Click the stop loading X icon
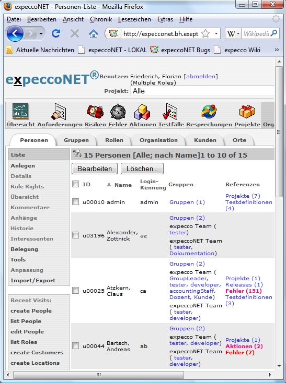 pyautogui.click(x=75, y=33)
